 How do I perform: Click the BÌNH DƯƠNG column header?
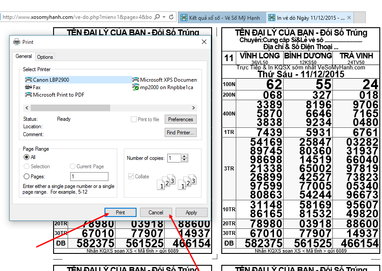308,56
